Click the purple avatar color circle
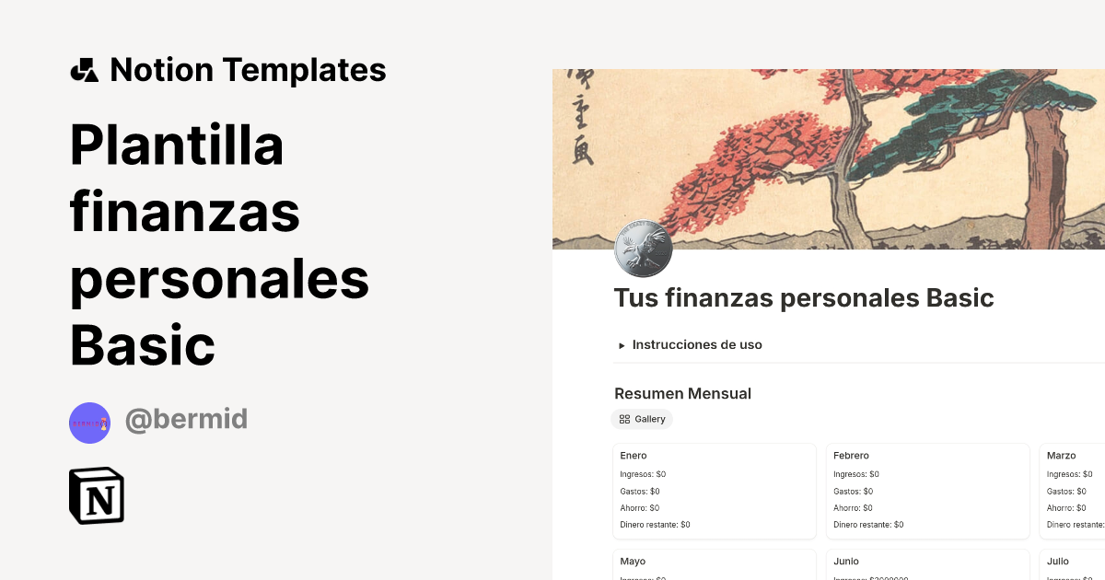The width and height of the screenshot is (1105, 580). 89,423
